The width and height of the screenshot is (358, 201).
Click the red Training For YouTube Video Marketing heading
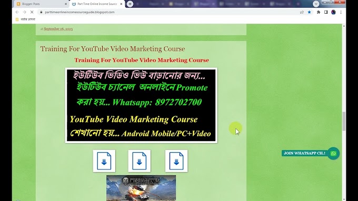pyautogui.click(x=142, y=60)
